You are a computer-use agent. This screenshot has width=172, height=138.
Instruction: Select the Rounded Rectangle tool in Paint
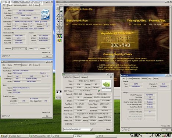(x=61, y=31)
